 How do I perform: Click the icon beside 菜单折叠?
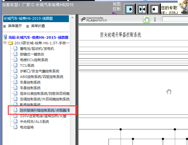(27, 26)
